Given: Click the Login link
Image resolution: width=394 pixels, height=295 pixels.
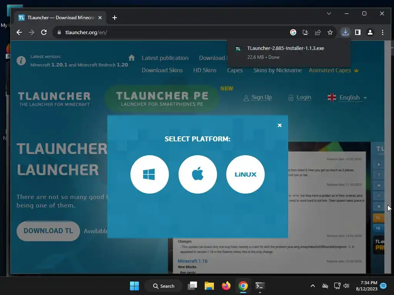Looking at the screenshot, I should click(300, 97).
